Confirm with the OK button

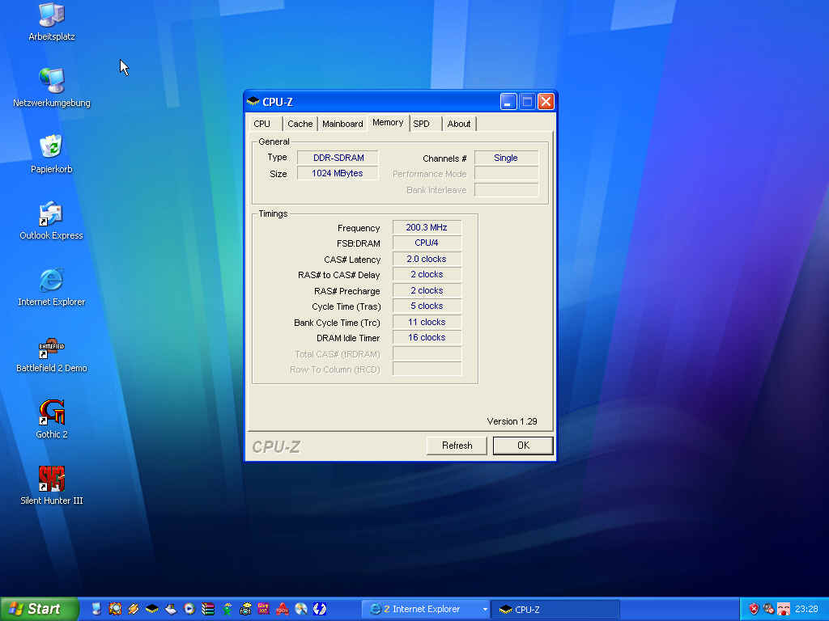[x=523, y=446]
